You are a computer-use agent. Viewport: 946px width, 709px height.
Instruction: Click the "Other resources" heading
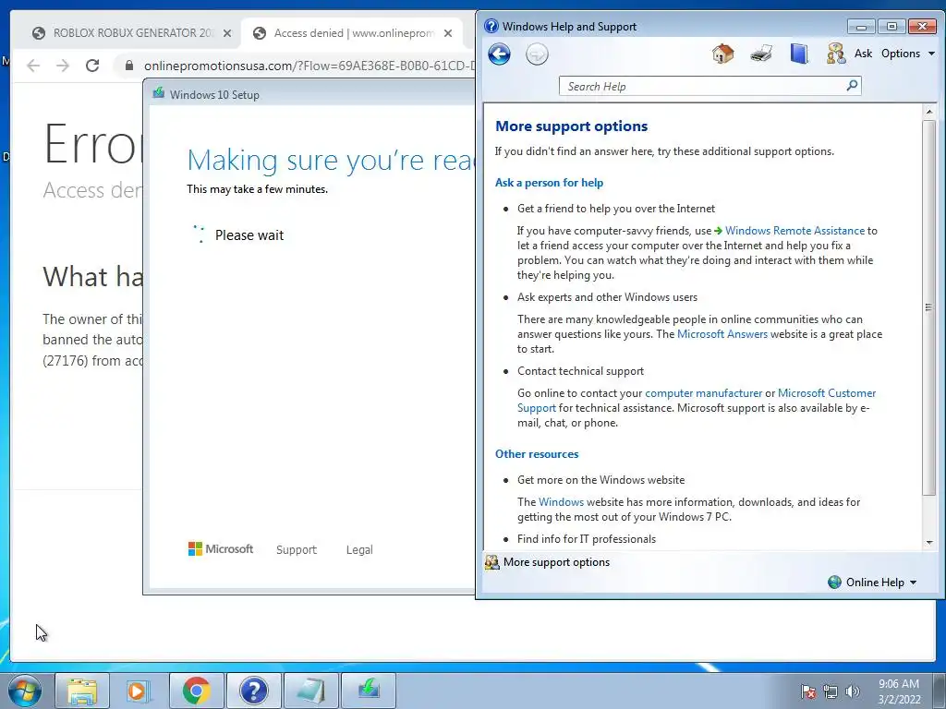click(x=537, y=454)
